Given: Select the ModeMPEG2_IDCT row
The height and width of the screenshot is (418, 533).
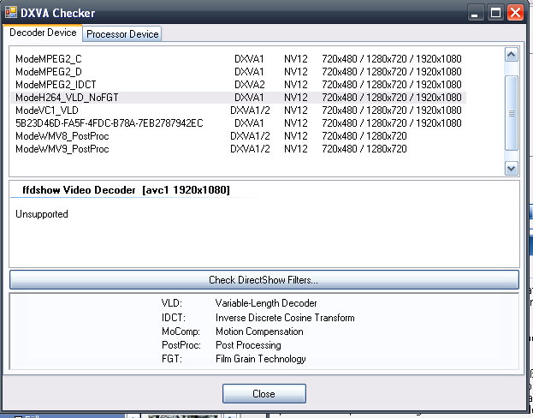Looking at the screenshot, I should 239,85.
